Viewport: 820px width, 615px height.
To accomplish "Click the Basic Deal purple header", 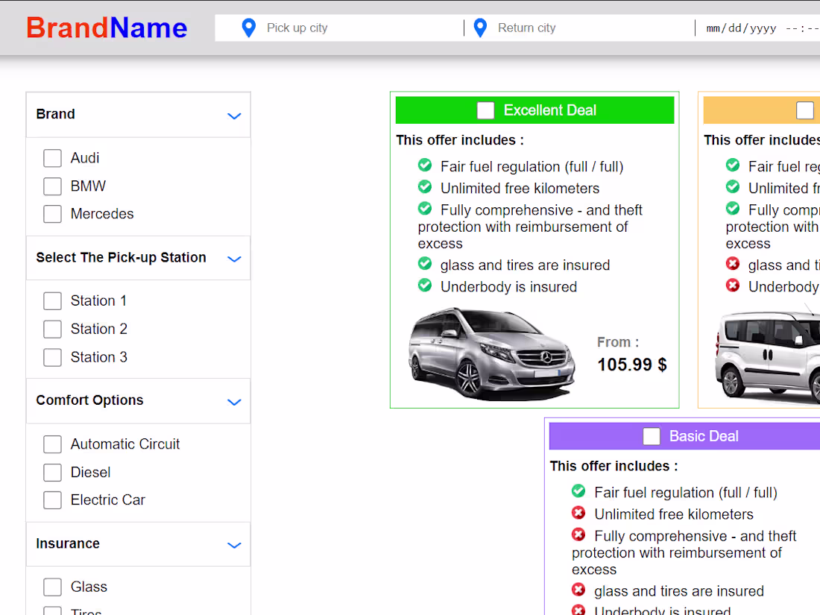I will coord(684,436).
